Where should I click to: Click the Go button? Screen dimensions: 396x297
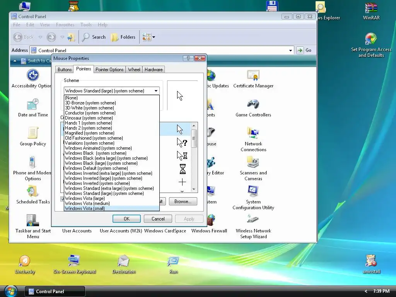click(x=304, y=50)
